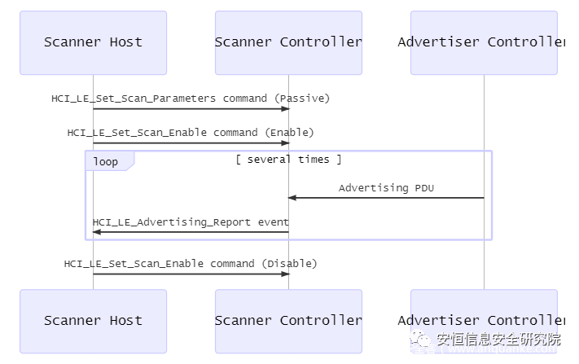
Task: Click the HCI_LE_Advertising_Report event label
Action: (x=191, y=222)
